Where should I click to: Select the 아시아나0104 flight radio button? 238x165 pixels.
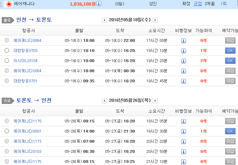[x=7, y=61]
